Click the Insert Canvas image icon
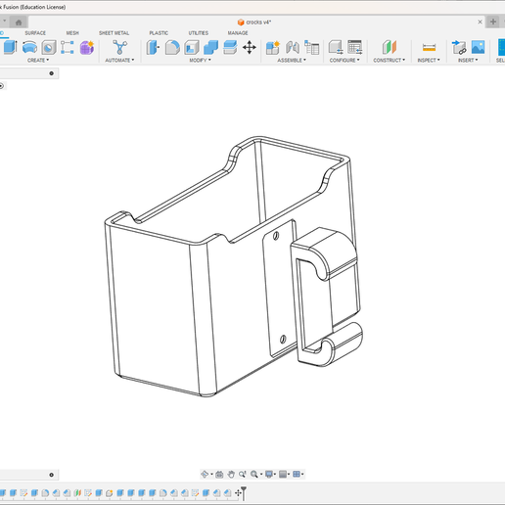 click(x=479, y=47)
